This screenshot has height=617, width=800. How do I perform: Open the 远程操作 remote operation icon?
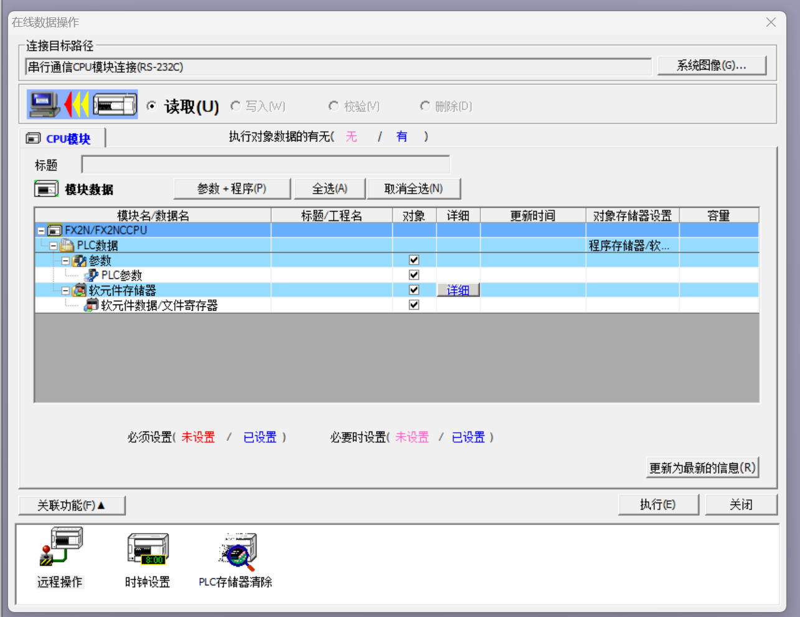pos(60,548)
